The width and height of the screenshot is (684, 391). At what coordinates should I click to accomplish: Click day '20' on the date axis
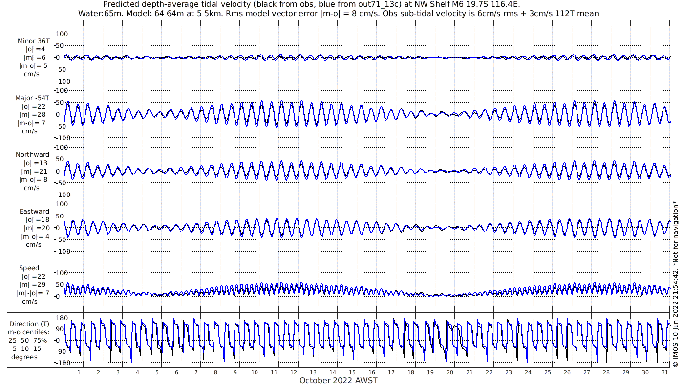tap(450, 372)
